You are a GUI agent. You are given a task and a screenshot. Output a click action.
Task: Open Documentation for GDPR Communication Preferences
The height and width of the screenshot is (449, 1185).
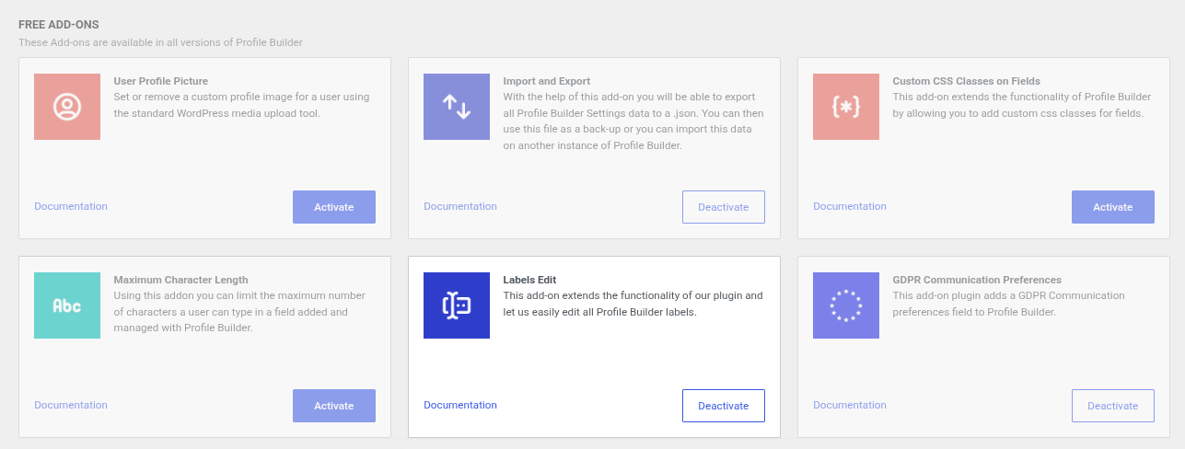850,405
